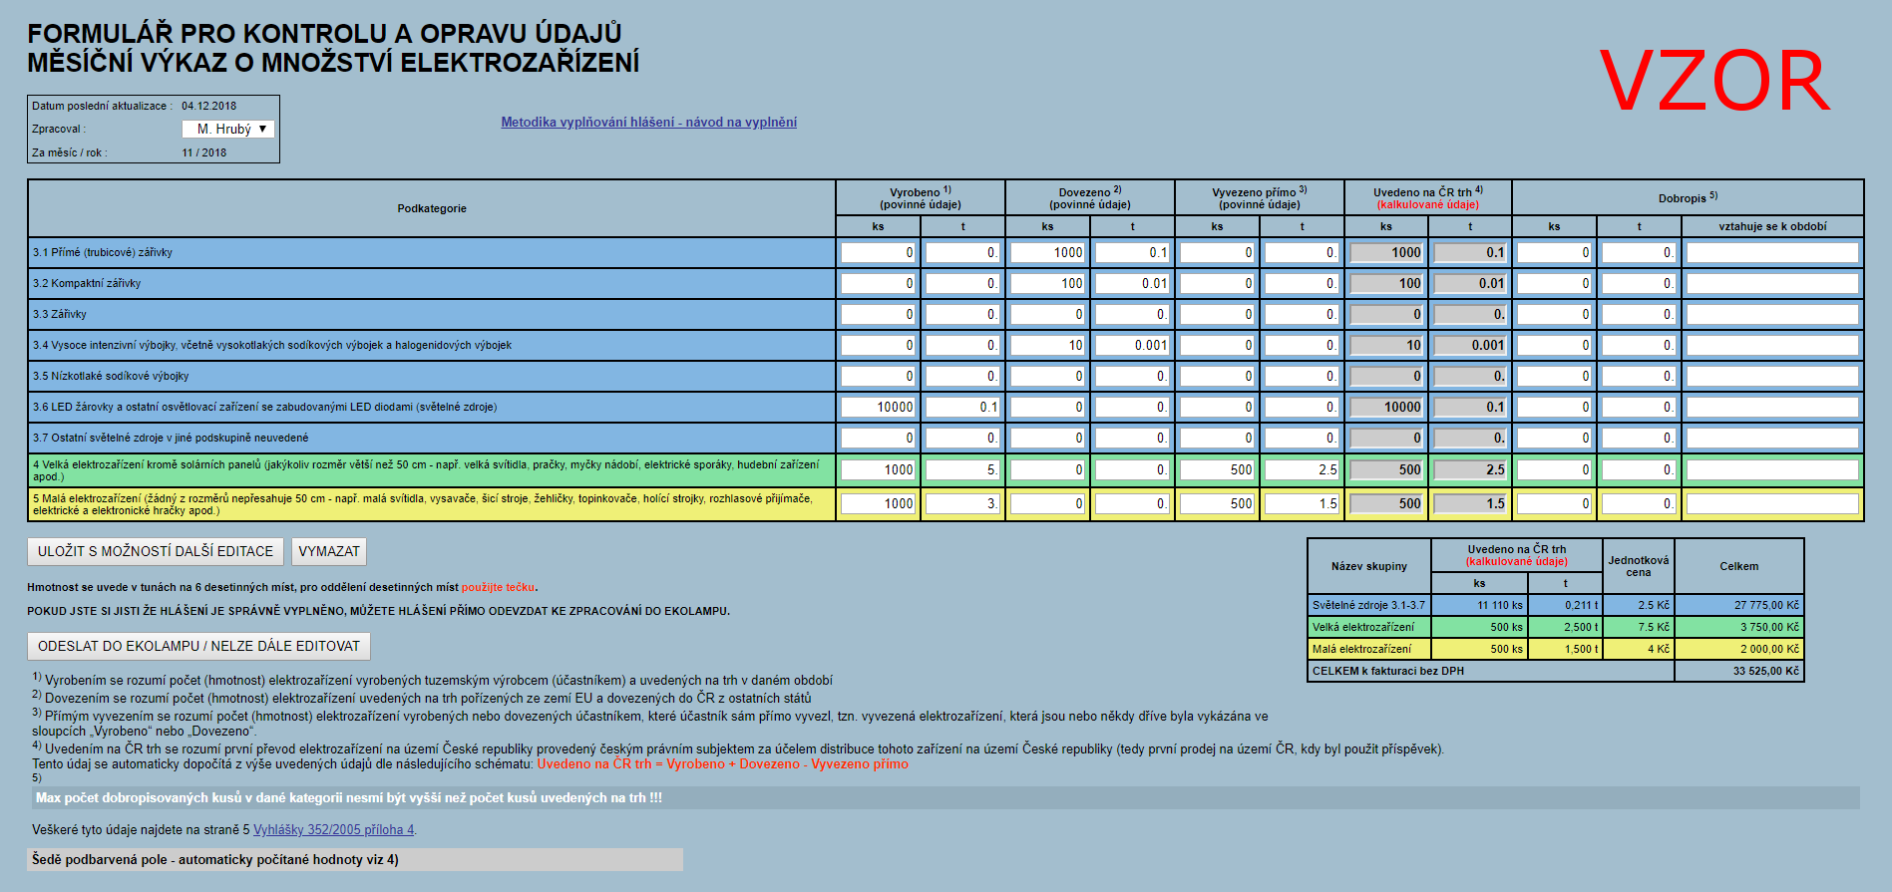The image size is (1892, 892).
Task: Click Vyvezeno t field for 5 Malá elektrozařízení
Action: pos(1302,504)
